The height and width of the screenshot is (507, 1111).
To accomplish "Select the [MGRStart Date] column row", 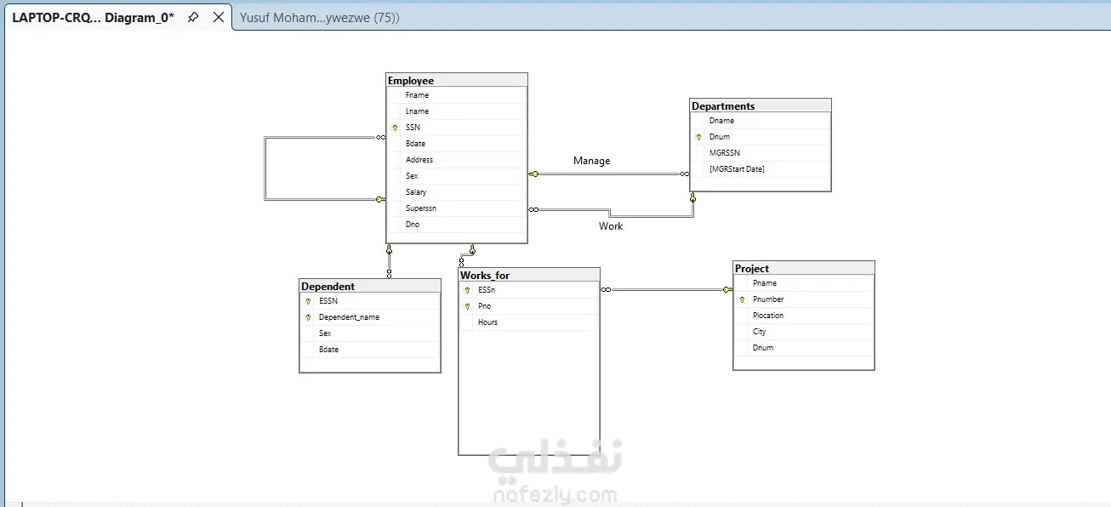I will pos(761,169).
